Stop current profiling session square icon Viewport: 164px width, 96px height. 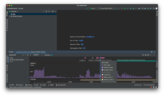tap(25, 55)
